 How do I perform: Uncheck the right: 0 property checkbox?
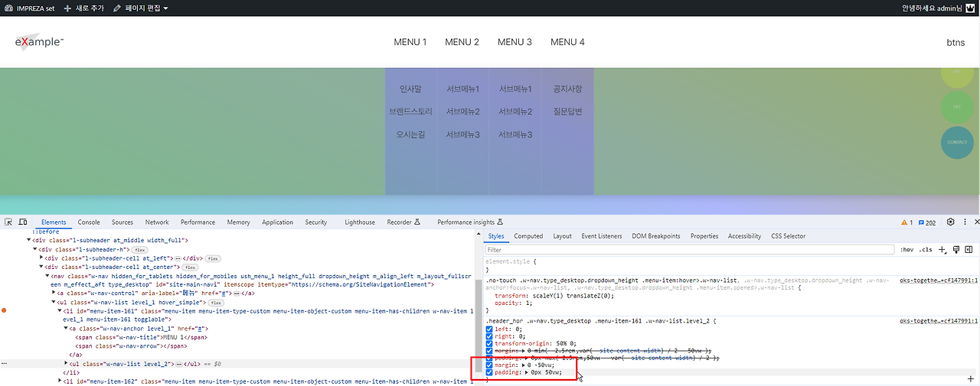click(x=490, y=336)
